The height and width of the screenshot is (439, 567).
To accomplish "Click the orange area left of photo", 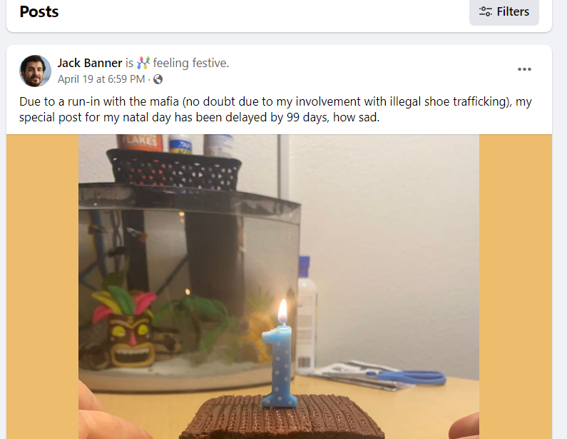I will [42, 287].
